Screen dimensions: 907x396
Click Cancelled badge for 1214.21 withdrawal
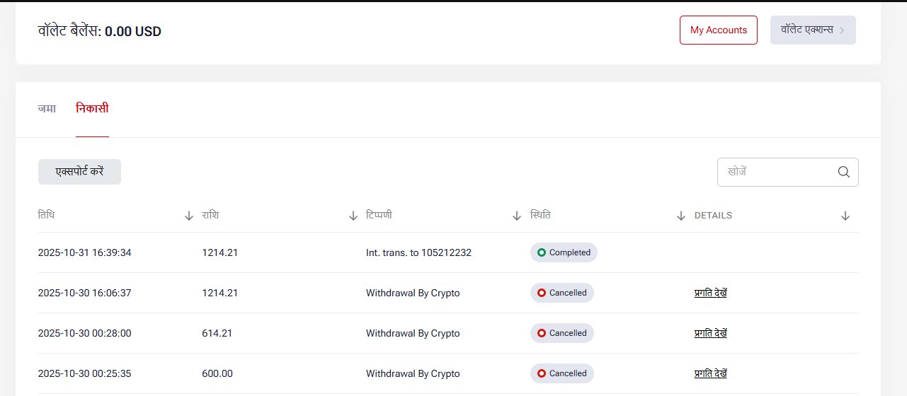pos(561,293)
